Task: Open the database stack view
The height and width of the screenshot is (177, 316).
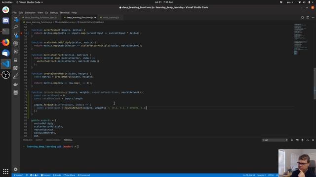Action: point(16,92)
